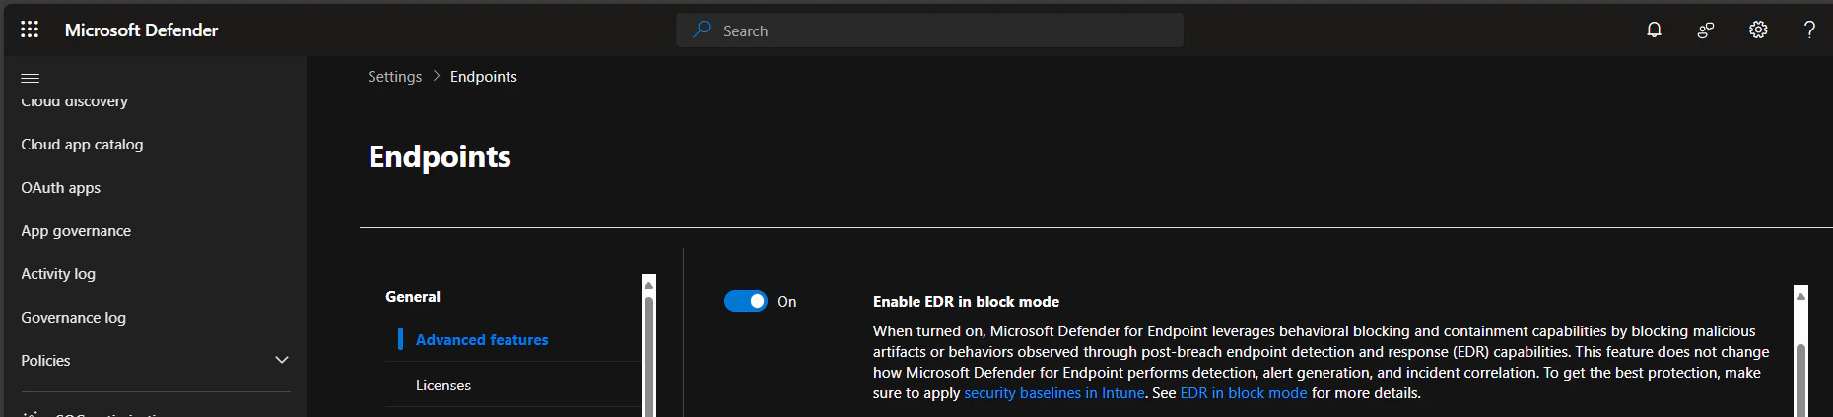The width and height of the screenshot is (1833, 417).
Task: Open the help question mark
Action: pyautogui.click(x=1809, y=30)
